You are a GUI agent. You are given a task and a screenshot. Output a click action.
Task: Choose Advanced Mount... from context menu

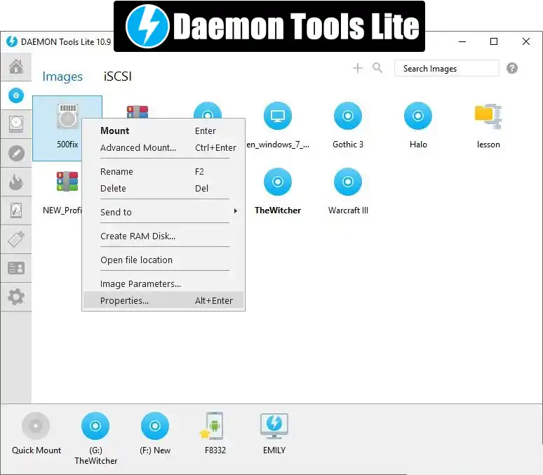click(x=163, y=147)
